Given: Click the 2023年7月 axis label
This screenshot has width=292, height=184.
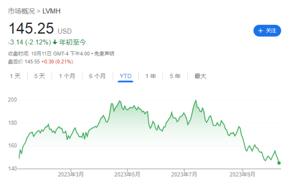Looking at the screenshot, I should 184,174.
